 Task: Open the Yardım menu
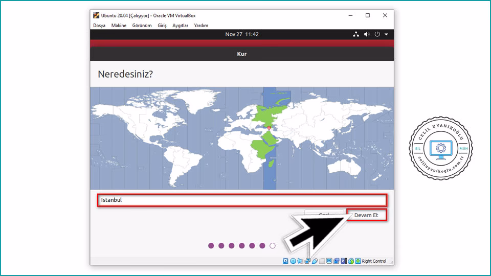[x=201, y=26]
